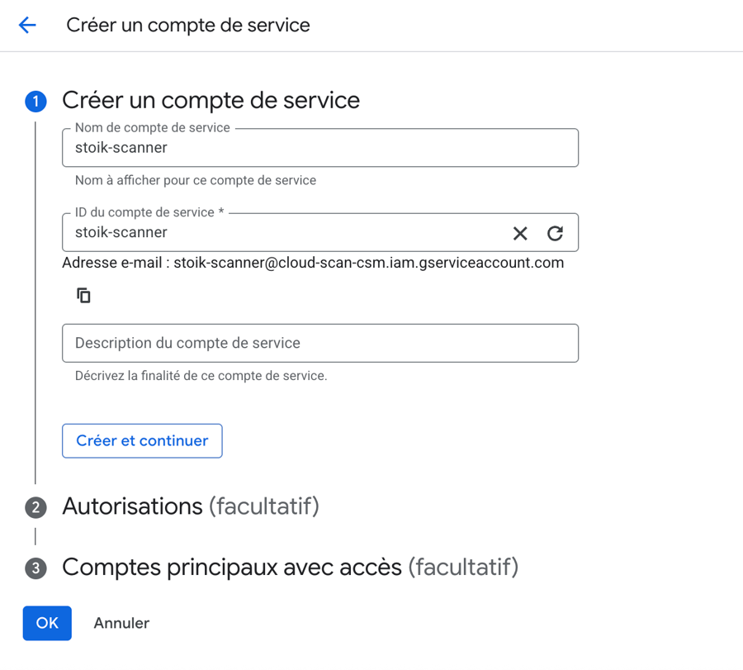The width and height of the screenshot is (743, 670).
Task: Expand Comptes principaux avec accès step
Action: (289, 568)
